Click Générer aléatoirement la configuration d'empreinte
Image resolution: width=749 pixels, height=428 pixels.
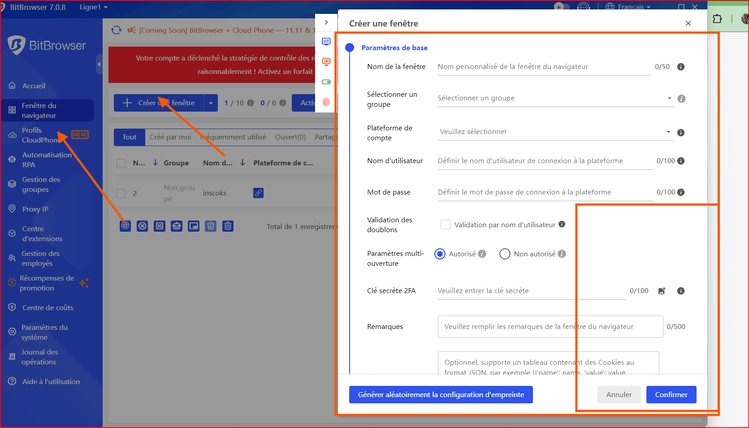coord(441,394)
